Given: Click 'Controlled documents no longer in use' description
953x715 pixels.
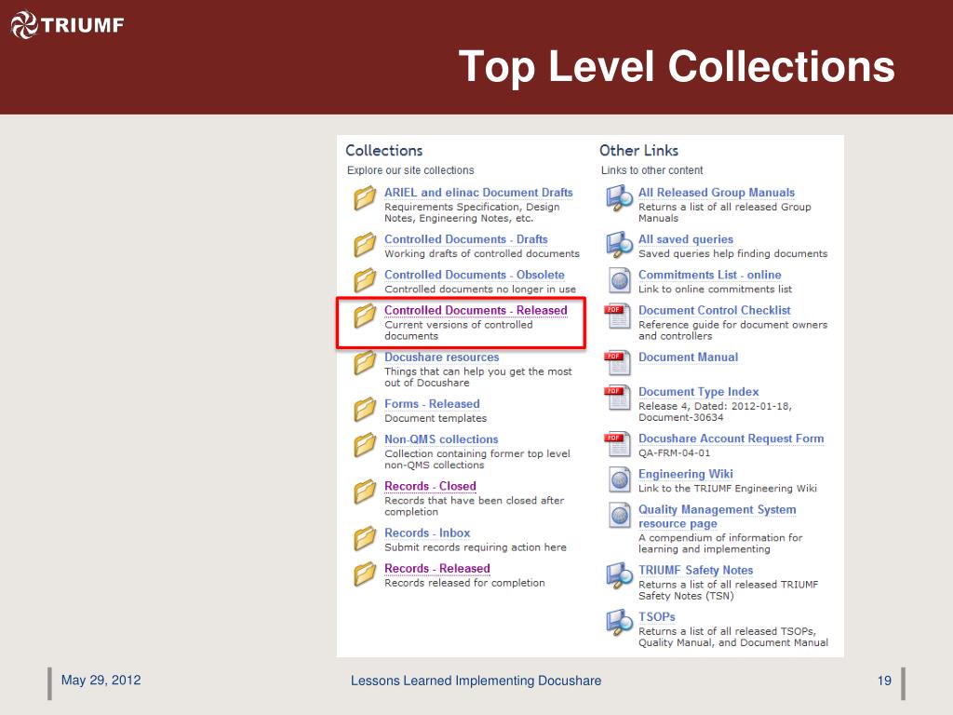Looking at the screenshot, I should (x=479, y=289).
